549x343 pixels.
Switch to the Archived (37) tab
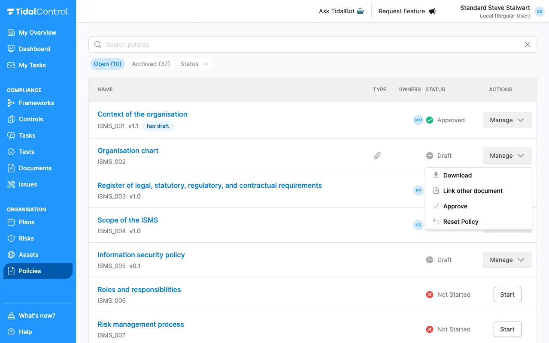pos(151,64)
